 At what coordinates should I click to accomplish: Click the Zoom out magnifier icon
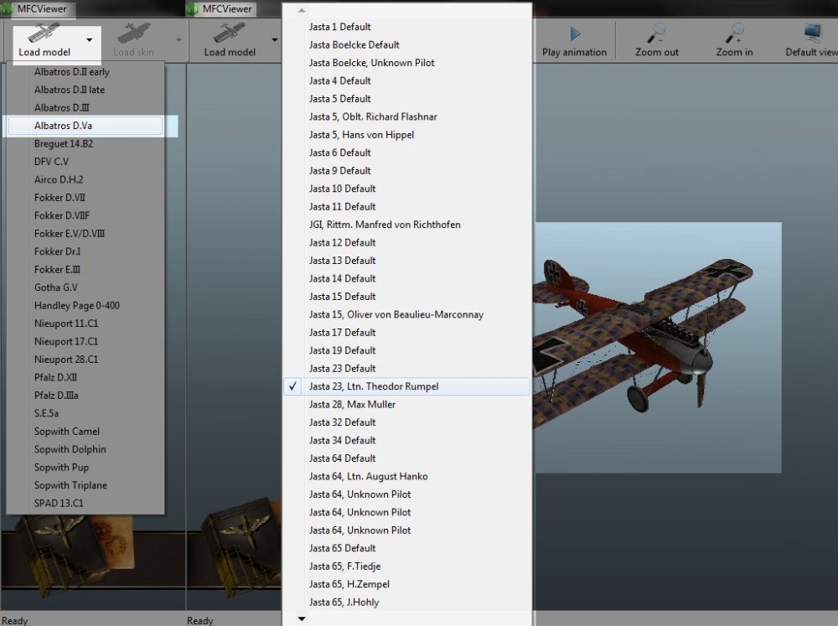pos(656,34)
